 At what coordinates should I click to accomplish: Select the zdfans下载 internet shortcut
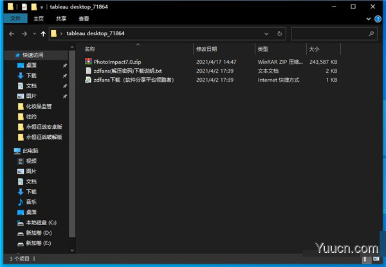134,80
